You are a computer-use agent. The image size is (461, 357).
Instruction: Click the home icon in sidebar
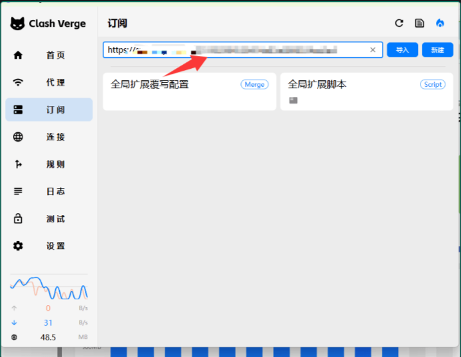coord(18,55)
